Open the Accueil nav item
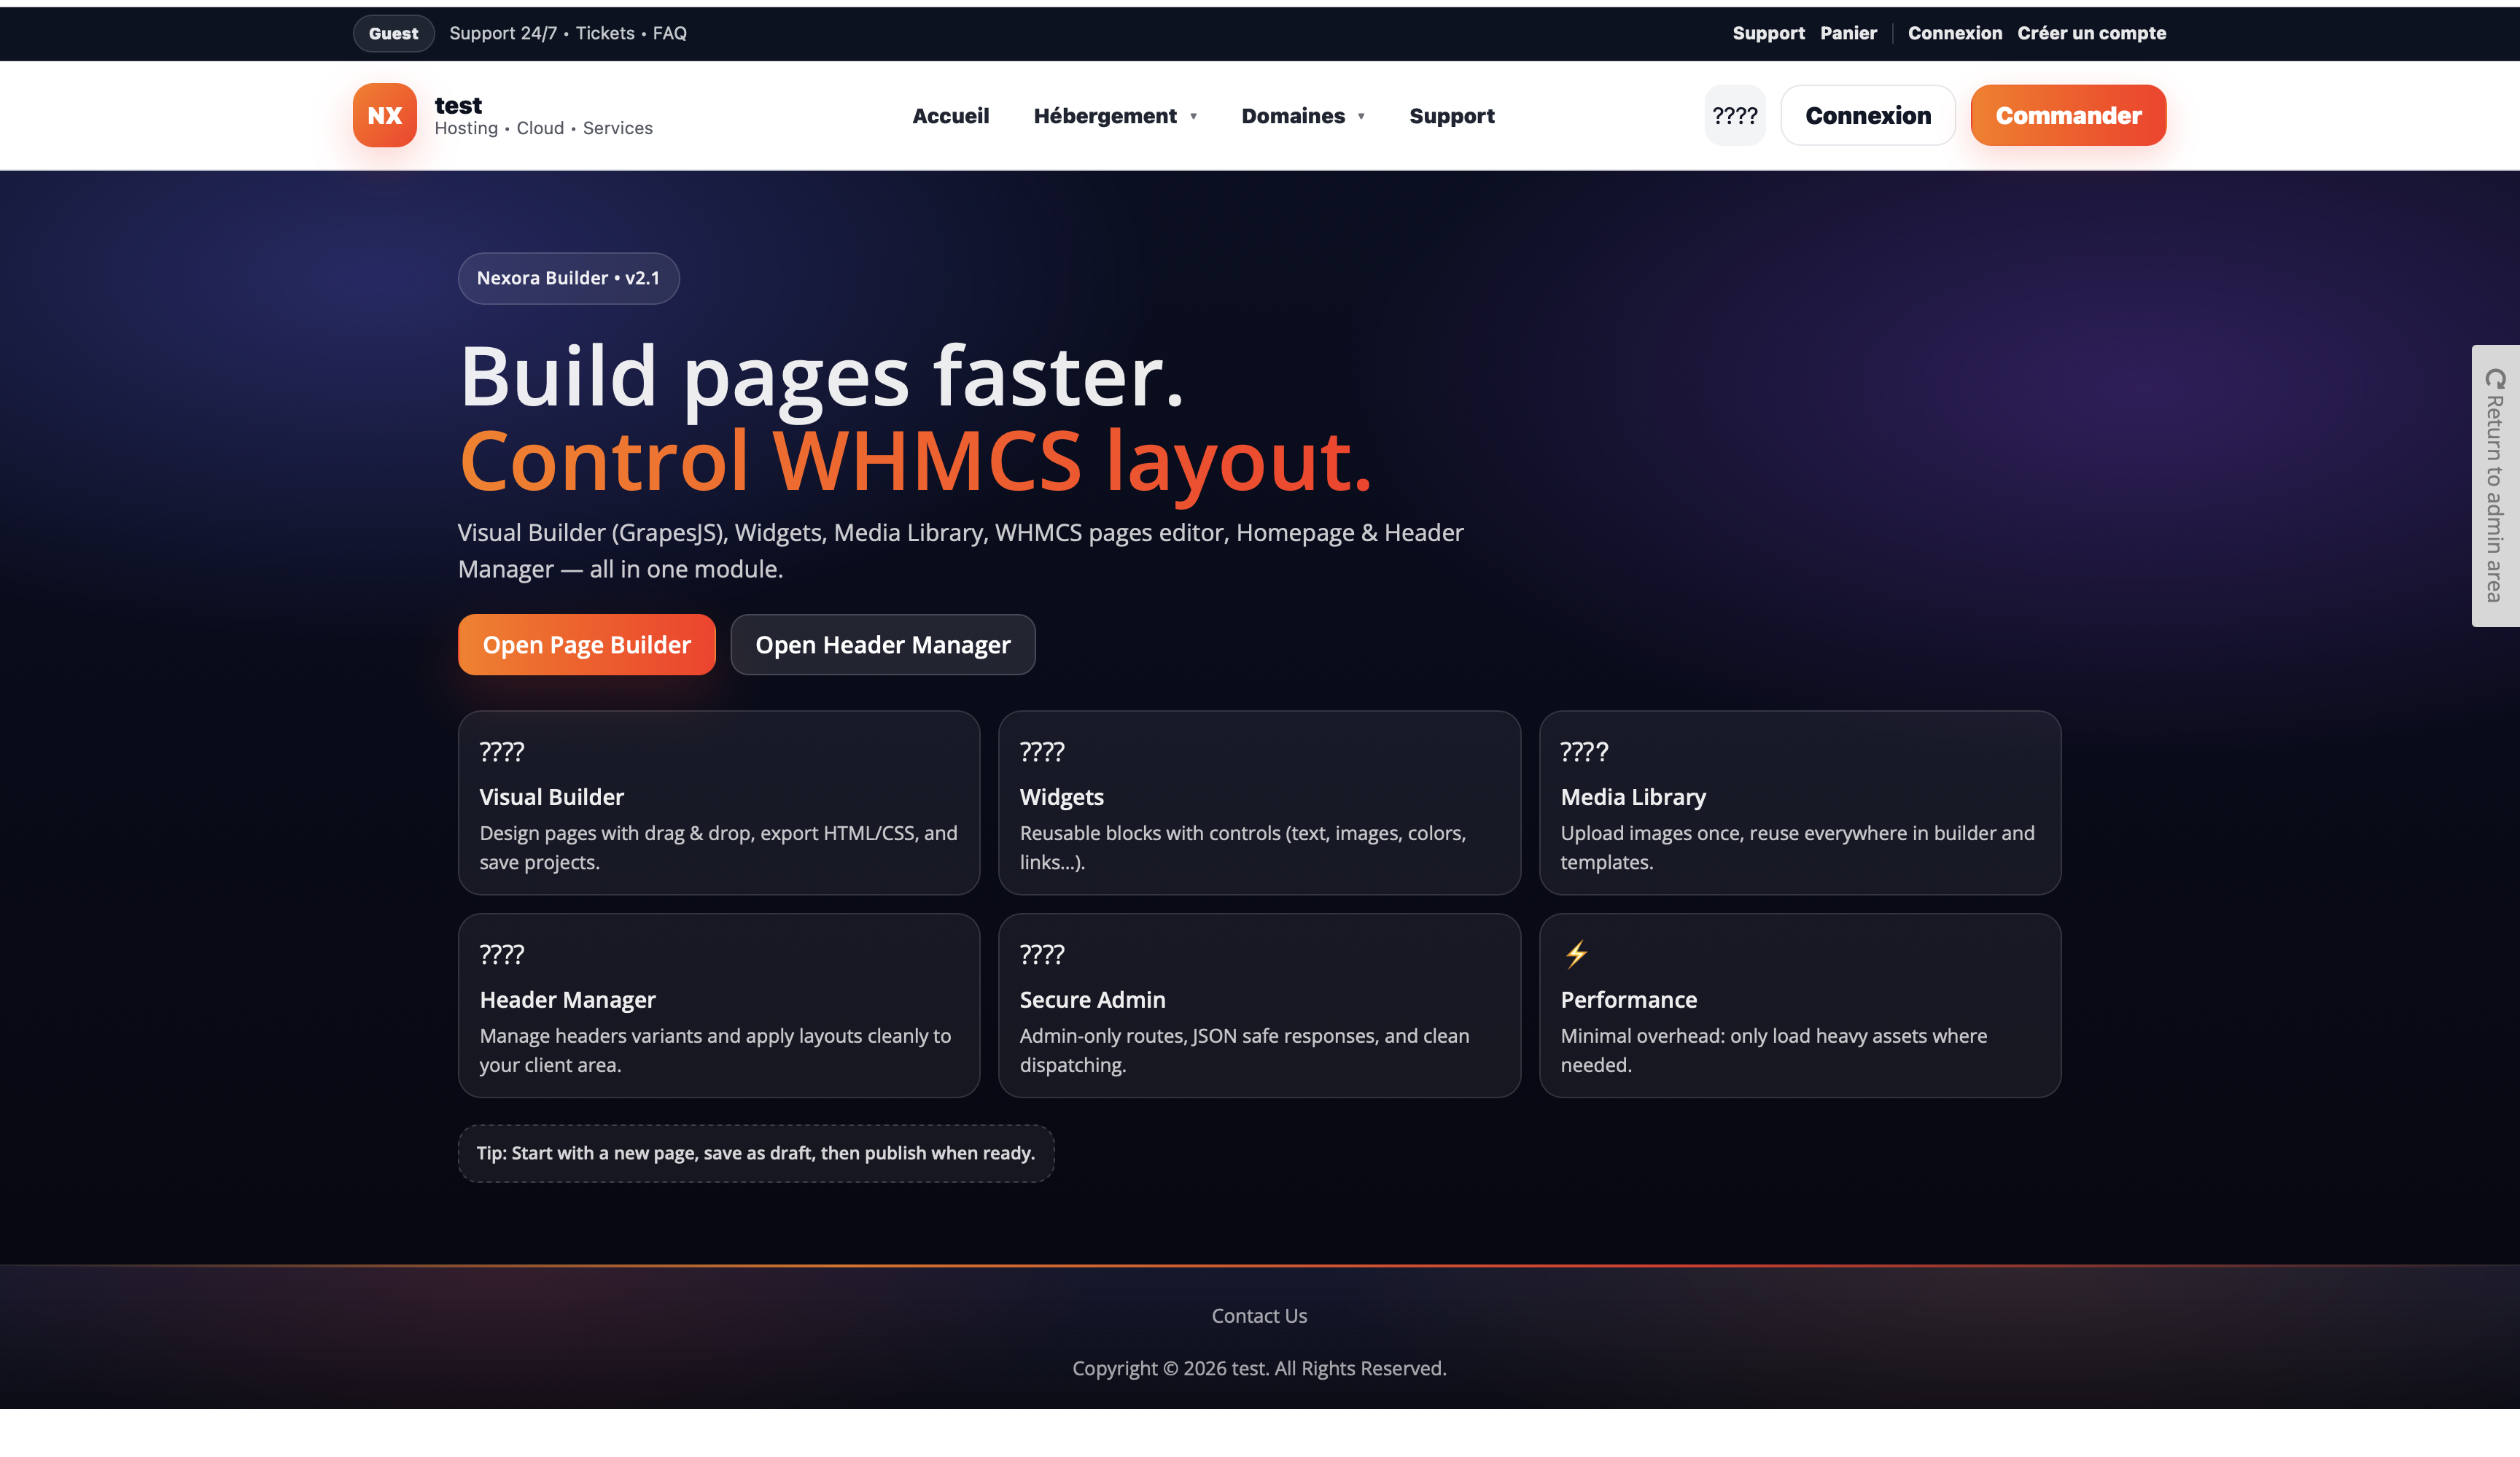2520x1457 pixels. (x=950, y=116)
